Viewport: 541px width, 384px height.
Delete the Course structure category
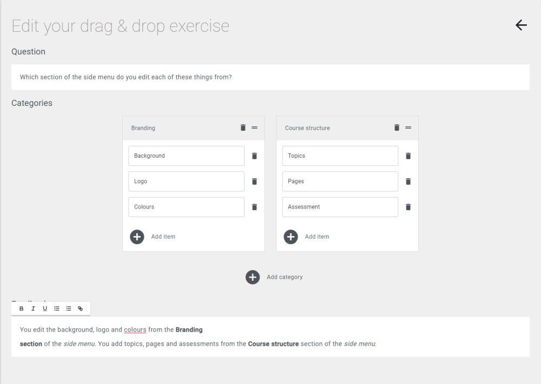click(397, 127)
